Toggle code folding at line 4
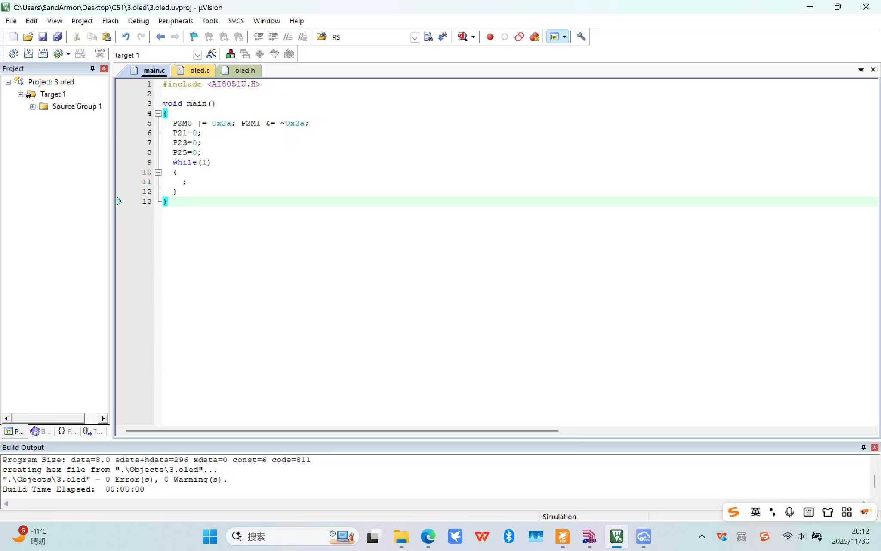Image resolution: width=881 pixels, height=551 pixels. pos(158,114)
